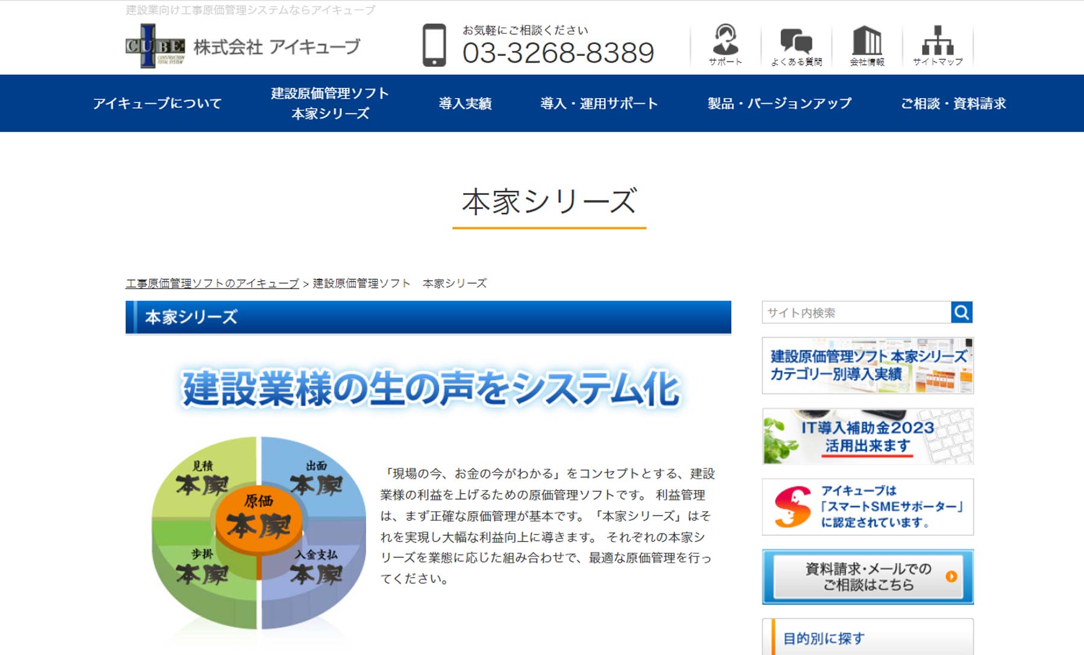Image resolution: width=1084 pixels, height=655 pixels.
Task: Click 株式会社 アイキューブ company name
Action: pos(277,46)
